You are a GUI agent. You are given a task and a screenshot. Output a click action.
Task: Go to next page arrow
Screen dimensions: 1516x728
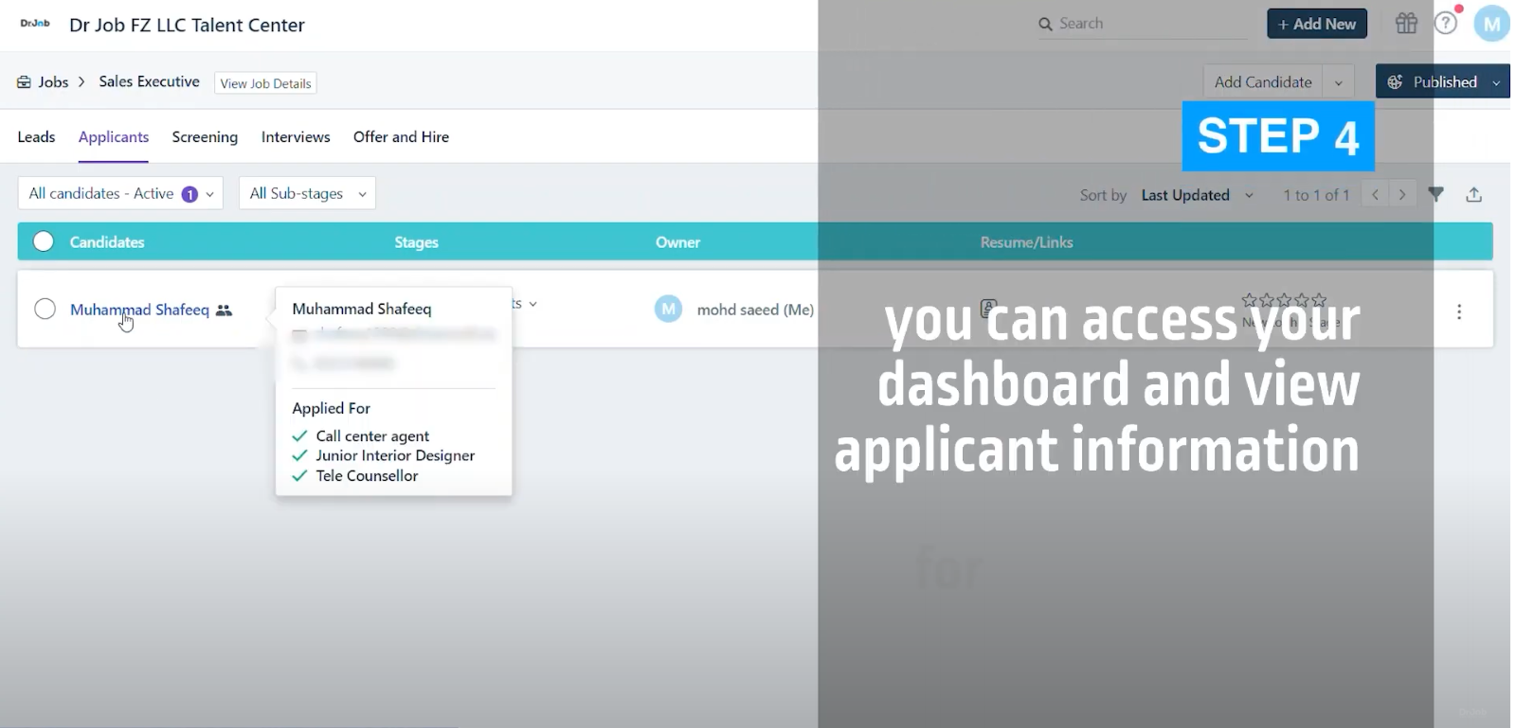(x=1402, y=194)
